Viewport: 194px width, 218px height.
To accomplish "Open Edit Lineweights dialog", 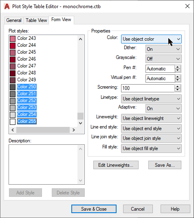I will click(x=116, y=165).
